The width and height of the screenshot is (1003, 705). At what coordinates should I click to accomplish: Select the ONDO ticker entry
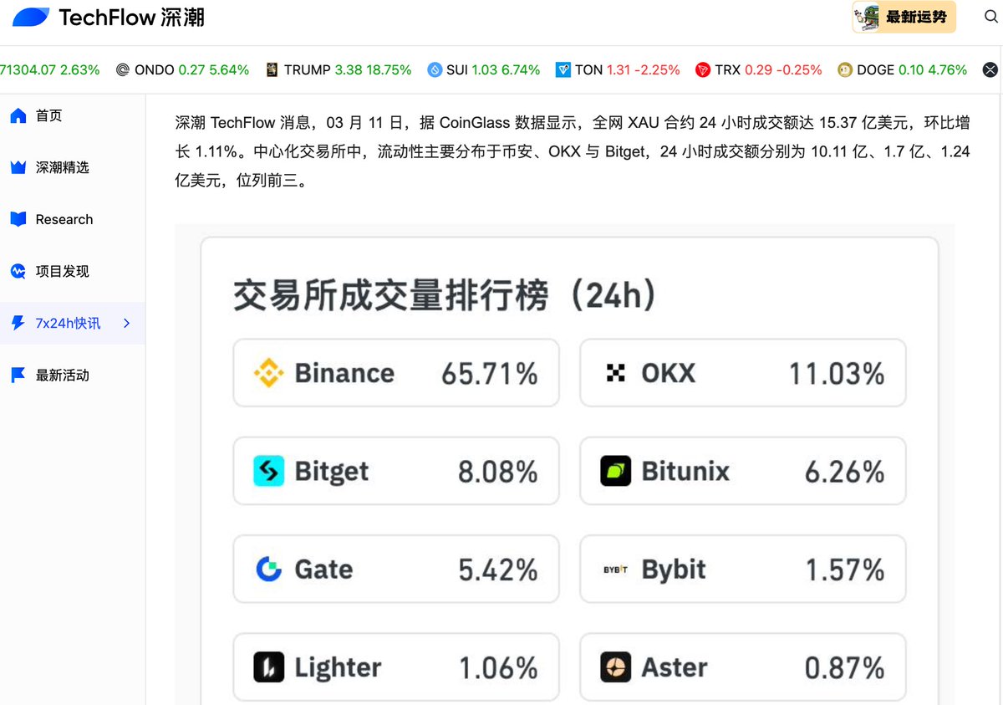183,70
